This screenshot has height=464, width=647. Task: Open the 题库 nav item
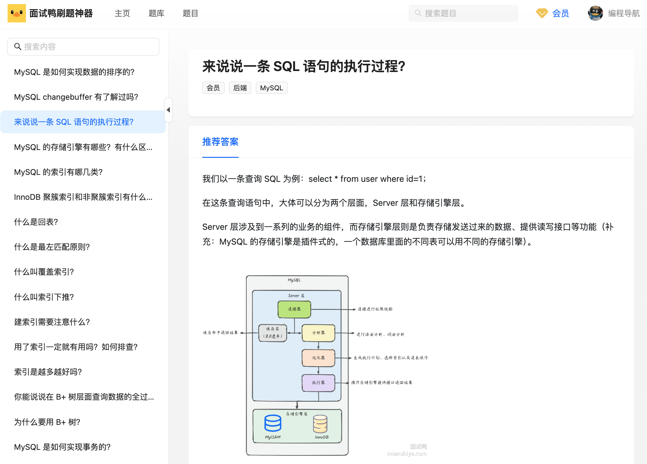pyautogui.click(x=156, y=13)
